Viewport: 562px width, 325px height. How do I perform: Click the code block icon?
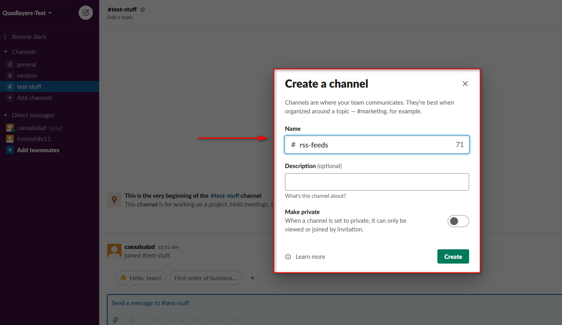(x=235, y=320)
